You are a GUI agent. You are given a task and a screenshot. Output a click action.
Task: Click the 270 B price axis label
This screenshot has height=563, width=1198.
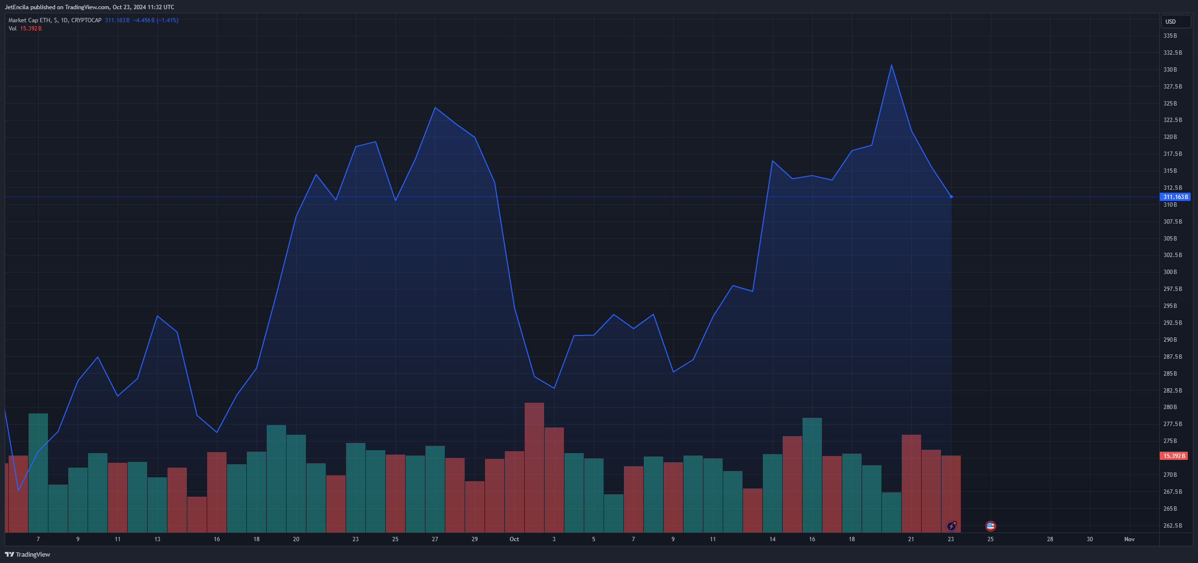tap(1170, 475)
